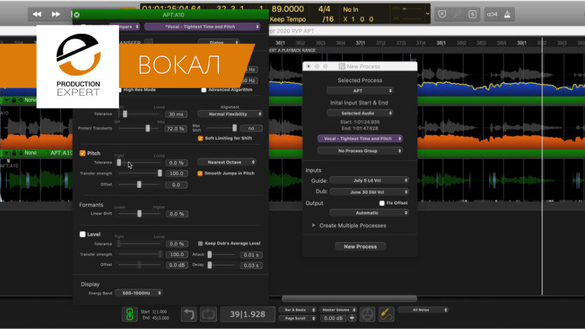Click the X-in-box icon in the top toolbar

[442, 14]
